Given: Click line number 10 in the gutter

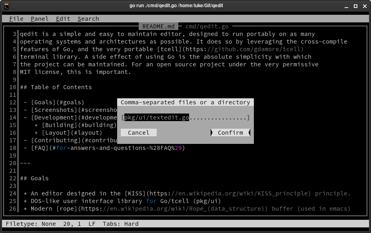Looking at the screenshot, I should [13, 87].
